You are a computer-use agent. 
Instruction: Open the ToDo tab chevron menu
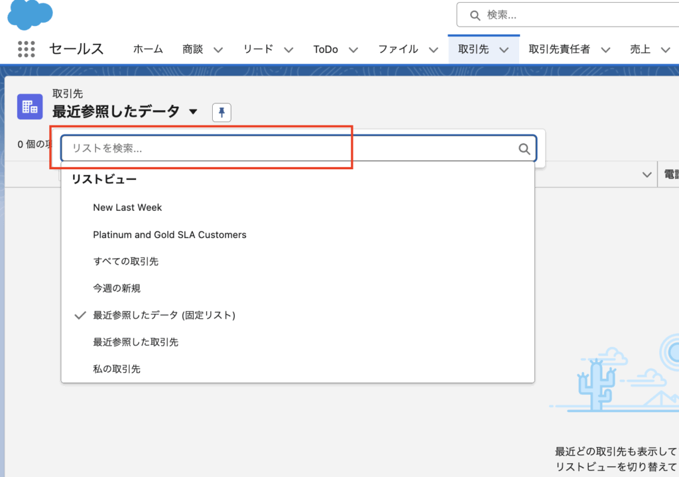[353, 50]
